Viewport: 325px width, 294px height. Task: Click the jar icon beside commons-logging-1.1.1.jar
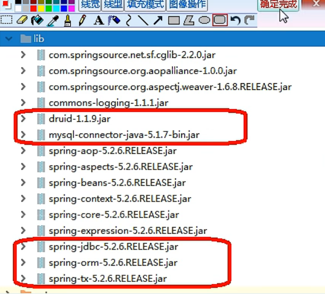click(x=41, y=103)
